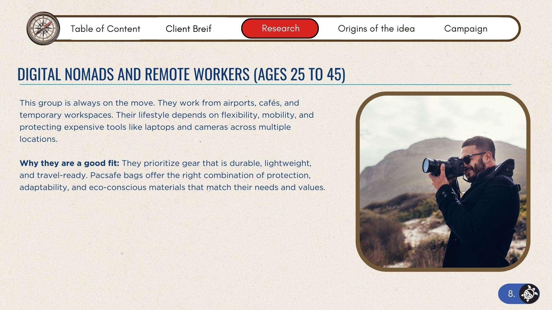
Task: Open the Table of Content section
Action: (105, 29)
